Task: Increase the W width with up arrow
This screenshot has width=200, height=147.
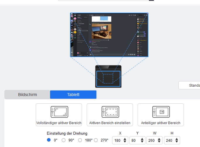Action: (x=159, y=139)
